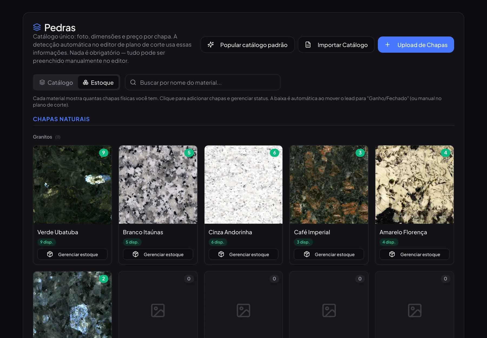Start Upload de Chapas
The image size is (487, 338).
click(416, 45)
